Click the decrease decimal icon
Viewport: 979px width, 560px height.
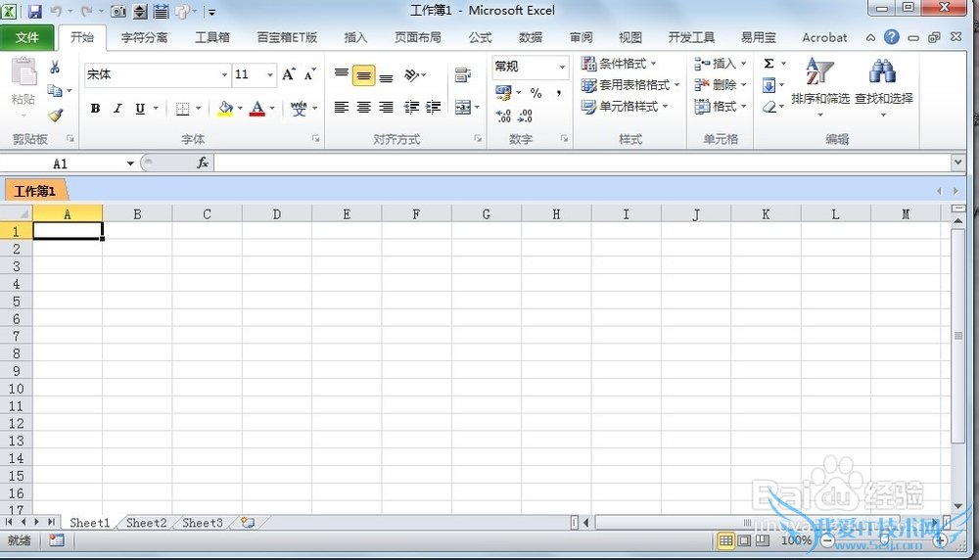coord(525,116)
